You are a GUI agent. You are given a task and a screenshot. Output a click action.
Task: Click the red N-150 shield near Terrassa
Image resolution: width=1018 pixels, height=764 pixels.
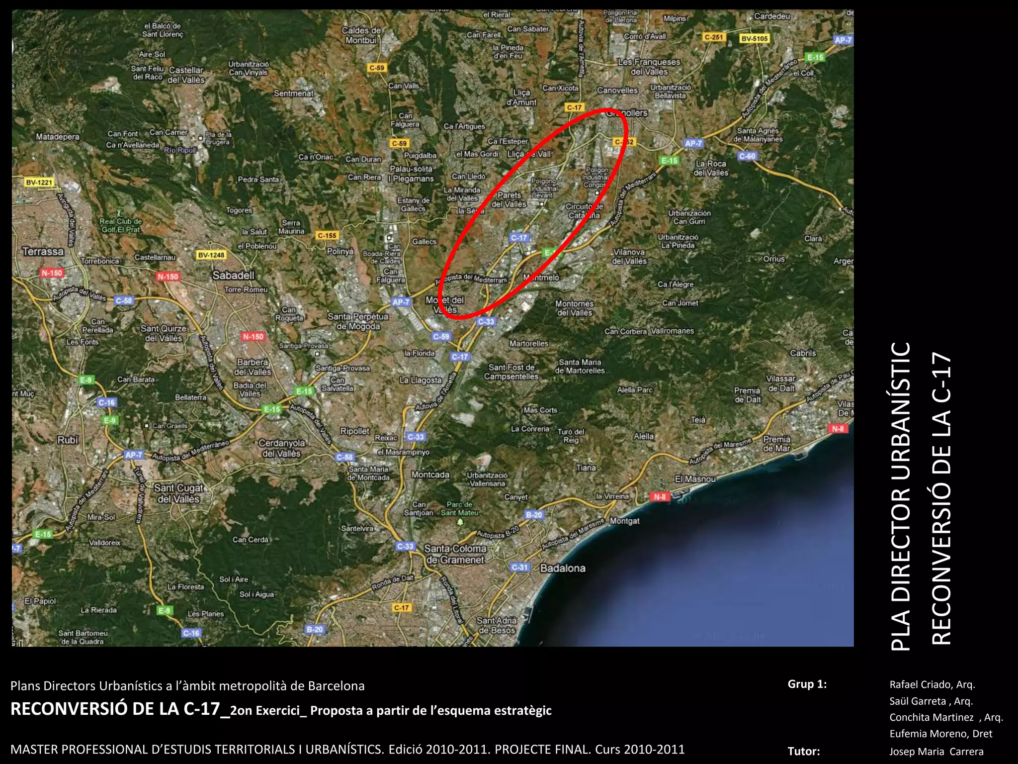[52, 273]
